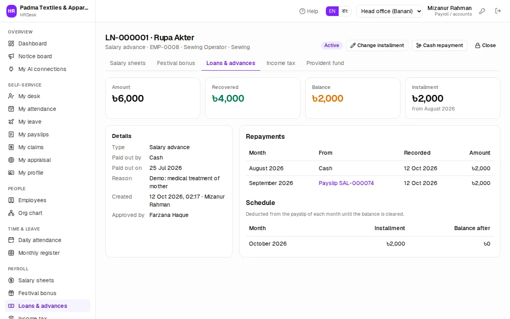Open the Help link

click(309, 11)
